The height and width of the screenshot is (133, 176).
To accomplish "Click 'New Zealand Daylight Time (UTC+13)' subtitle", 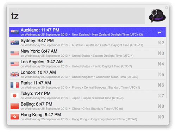I will 118,34.
